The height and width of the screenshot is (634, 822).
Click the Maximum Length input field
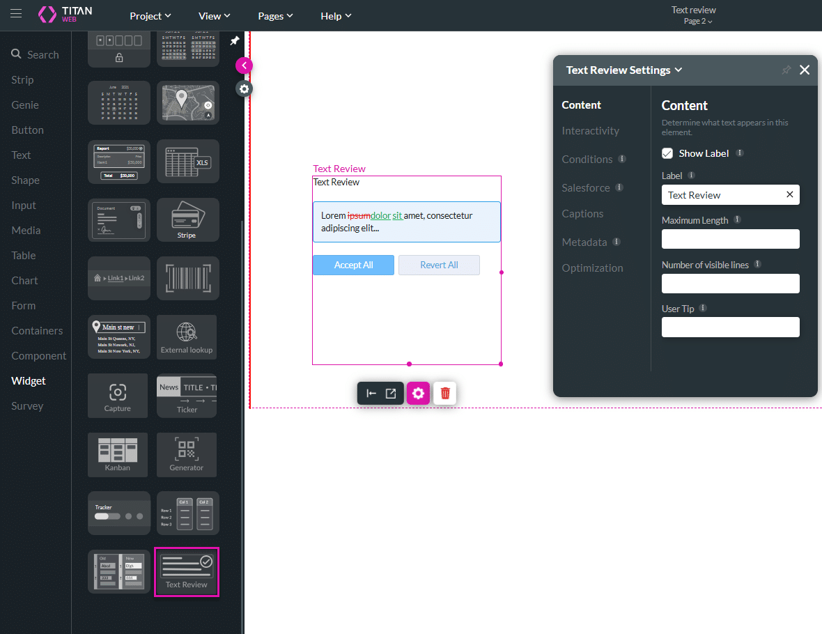(730, 240)
